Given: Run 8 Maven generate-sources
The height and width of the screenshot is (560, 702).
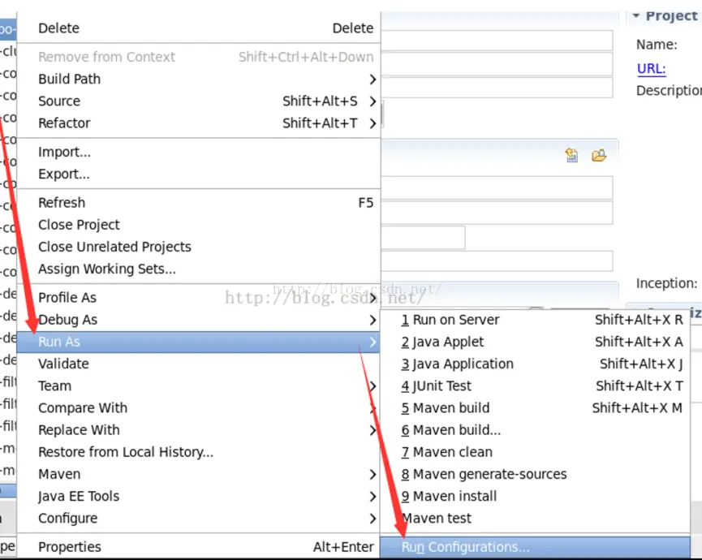Looking at the screenshot, I should tap(535, 474).
